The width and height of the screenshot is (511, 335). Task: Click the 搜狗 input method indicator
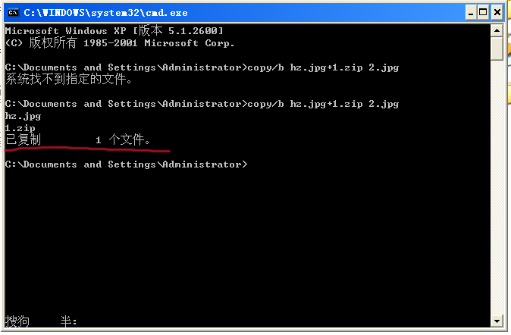click(17, 321)
